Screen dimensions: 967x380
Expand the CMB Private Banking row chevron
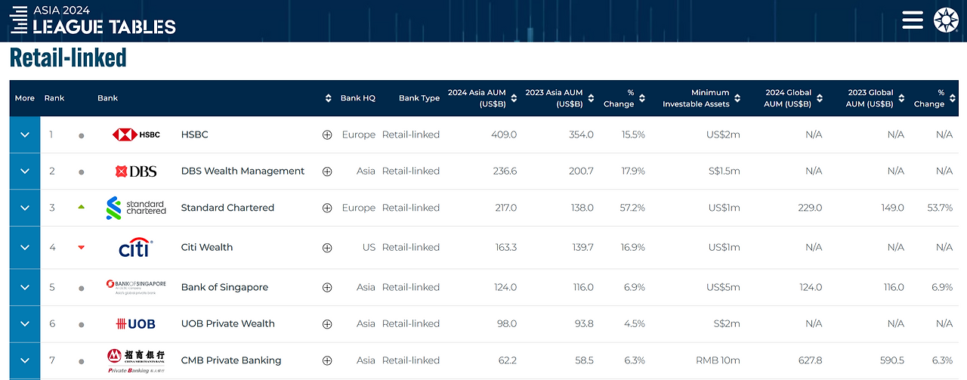point(25,360)
